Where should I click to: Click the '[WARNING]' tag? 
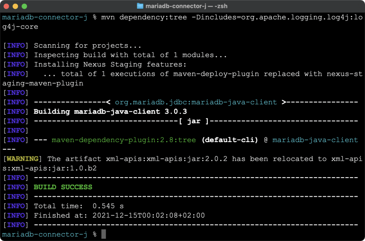coord(22,159)
